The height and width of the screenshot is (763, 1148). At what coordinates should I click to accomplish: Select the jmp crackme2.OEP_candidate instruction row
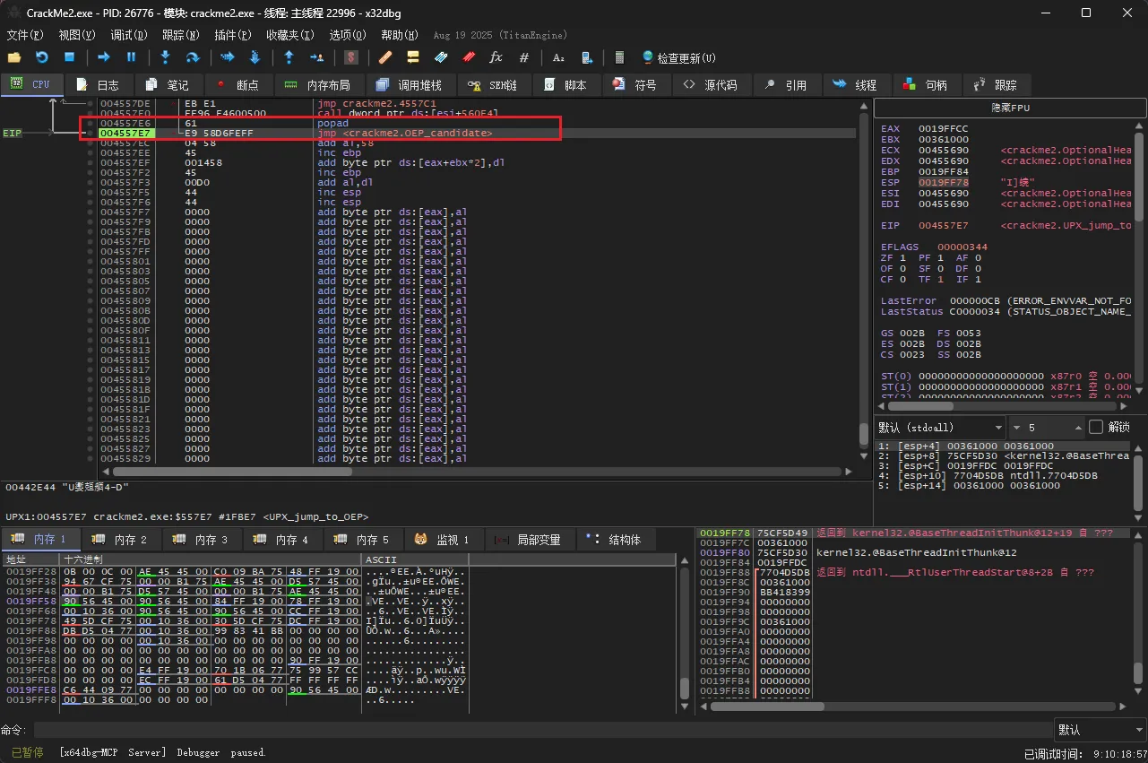click(477, 133)
